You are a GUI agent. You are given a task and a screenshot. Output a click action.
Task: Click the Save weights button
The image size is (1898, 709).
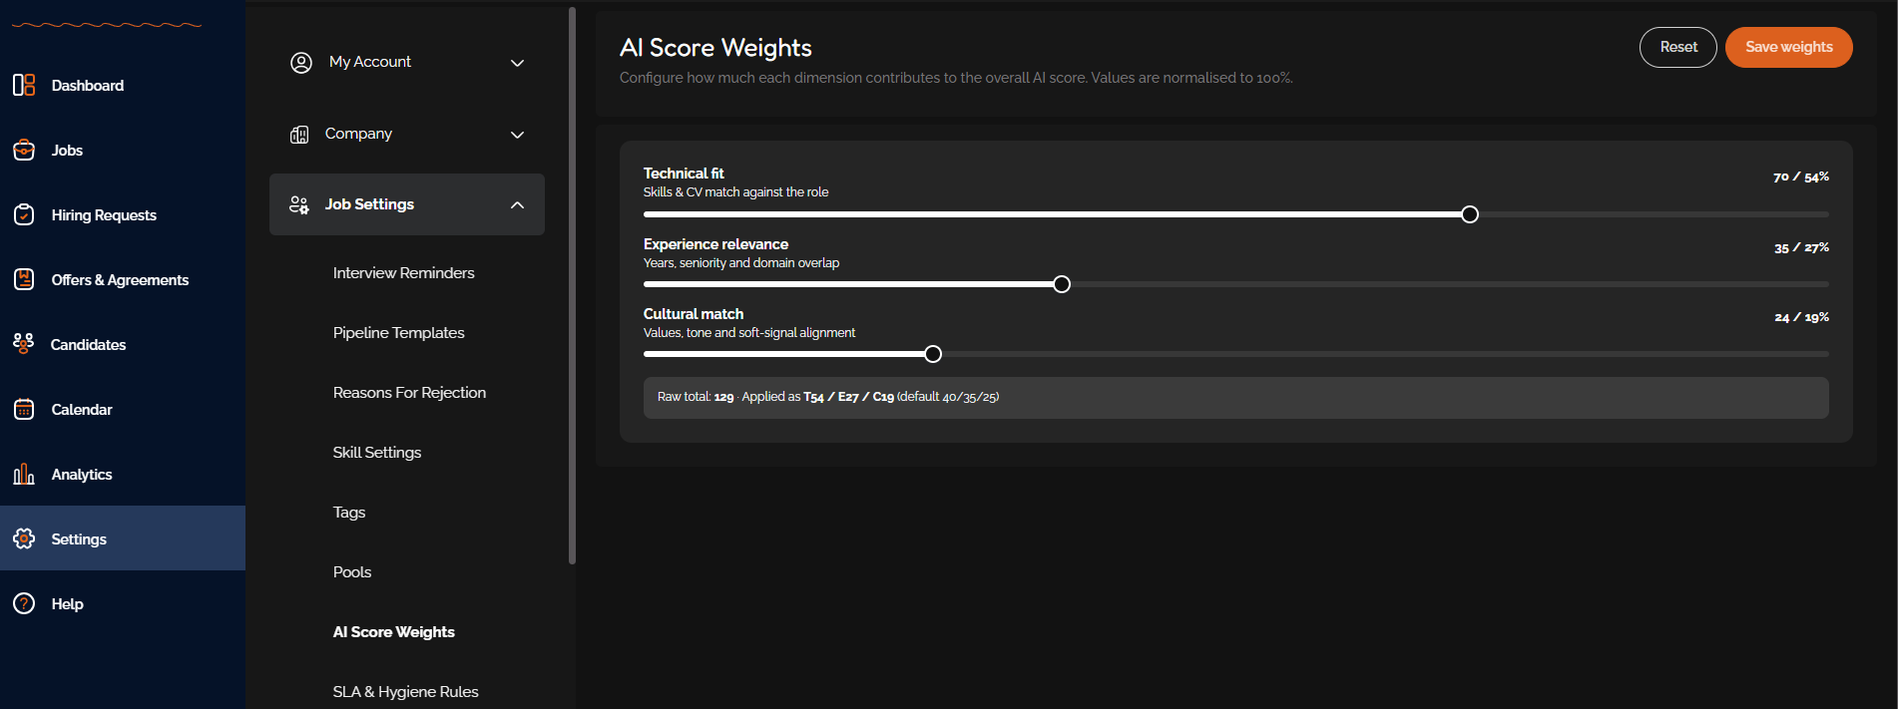click(1789, 47)
